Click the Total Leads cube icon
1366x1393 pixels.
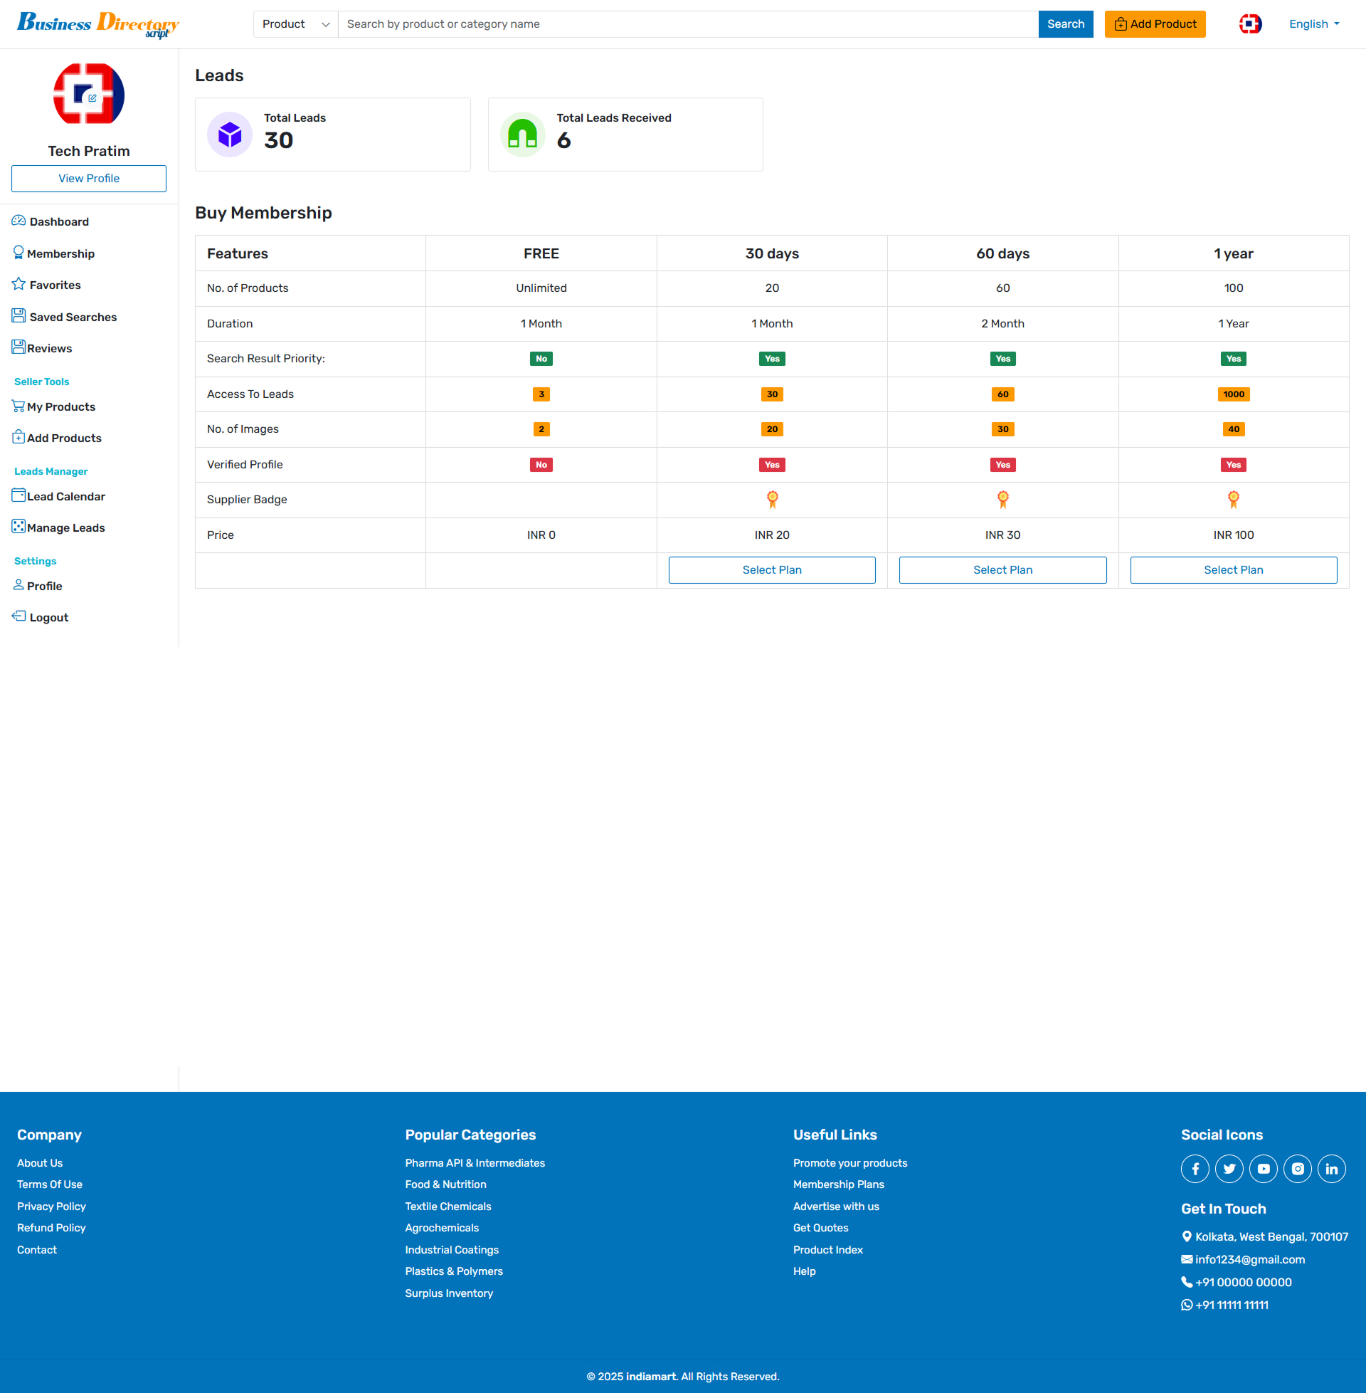point(230,135)
